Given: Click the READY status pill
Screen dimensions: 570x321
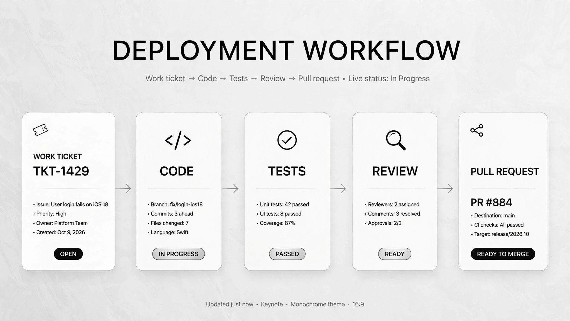Looking at the screenshot, I should (x=394, y=254).
